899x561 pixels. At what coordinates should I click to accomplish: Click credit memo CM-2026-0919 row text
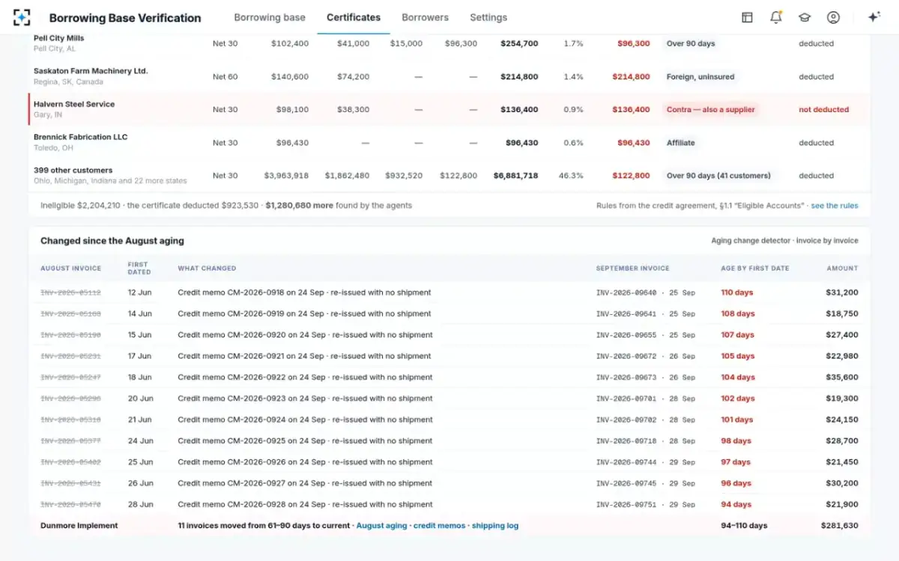click(305, 313)
